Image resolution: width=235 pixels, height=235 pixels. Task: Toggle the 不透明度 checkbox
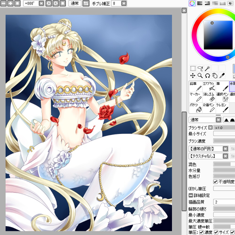tap(215, 181)
